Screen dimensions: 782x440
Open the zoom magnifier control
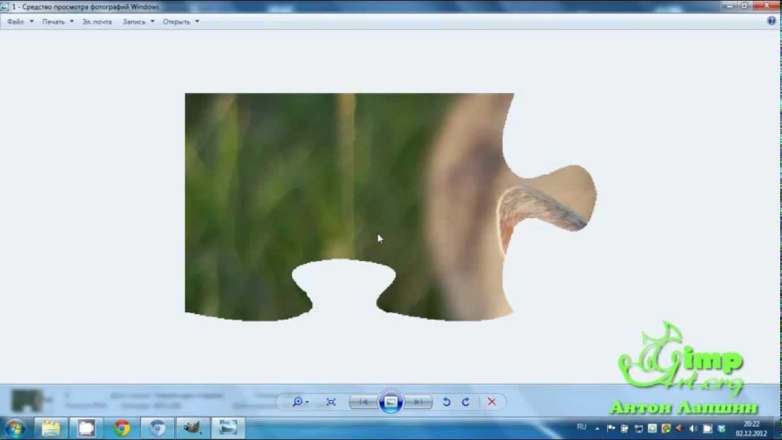click(x=299, y=402)
